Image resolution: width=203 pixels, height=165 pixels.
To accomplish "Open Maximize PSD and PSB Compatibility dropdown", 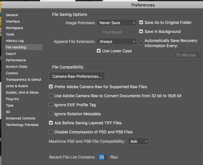I will coord(138,141).
